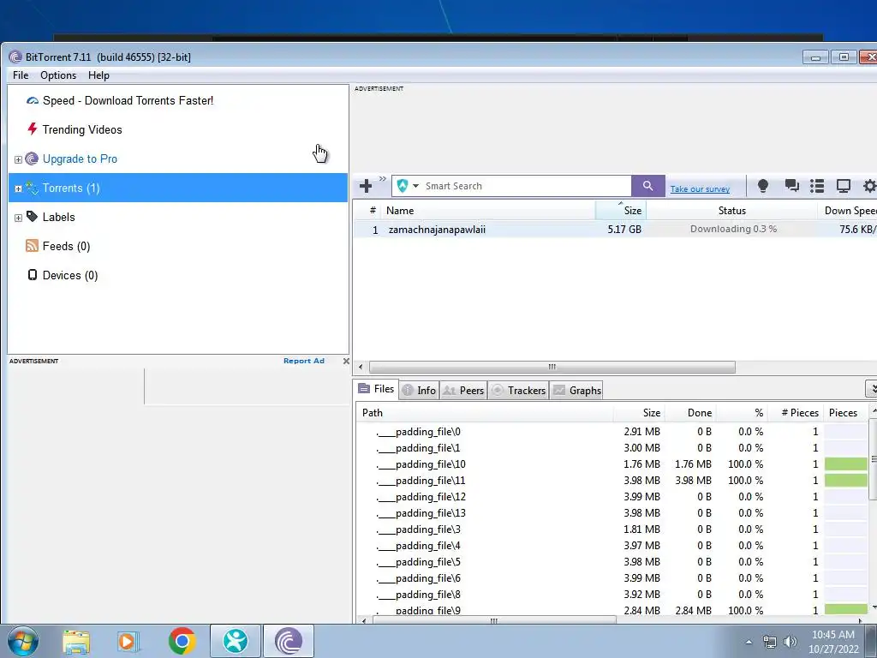Viewport: 877px width, 658px height.
Task: Click the chat bubbles icon in toolbar
Action: point(791,186)
